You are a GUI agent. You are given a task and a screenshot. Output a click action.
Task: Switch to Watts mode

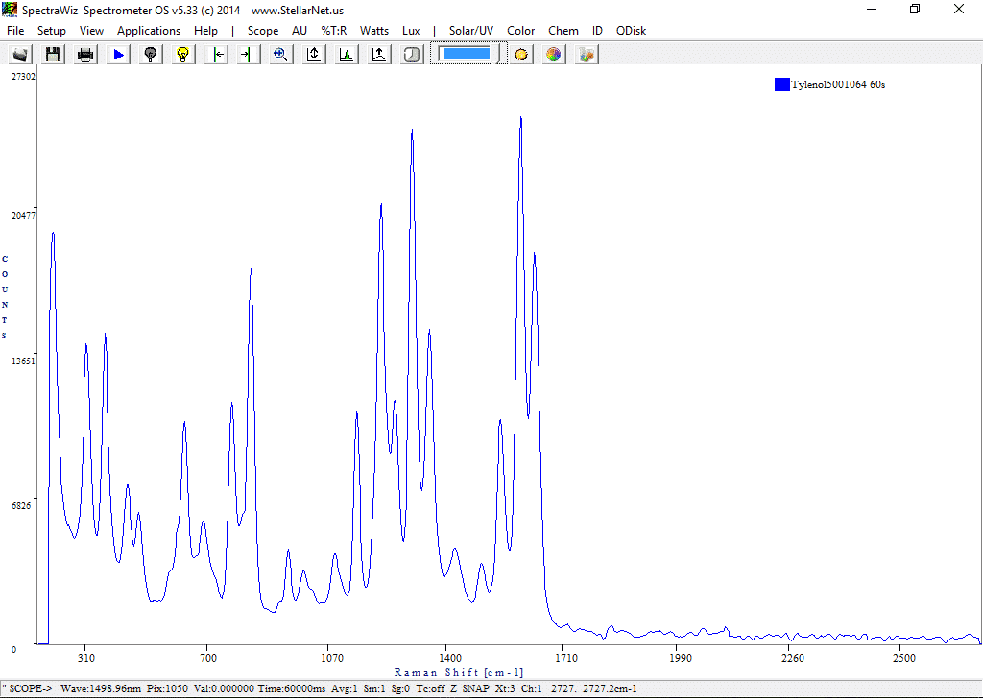point(374,30)
